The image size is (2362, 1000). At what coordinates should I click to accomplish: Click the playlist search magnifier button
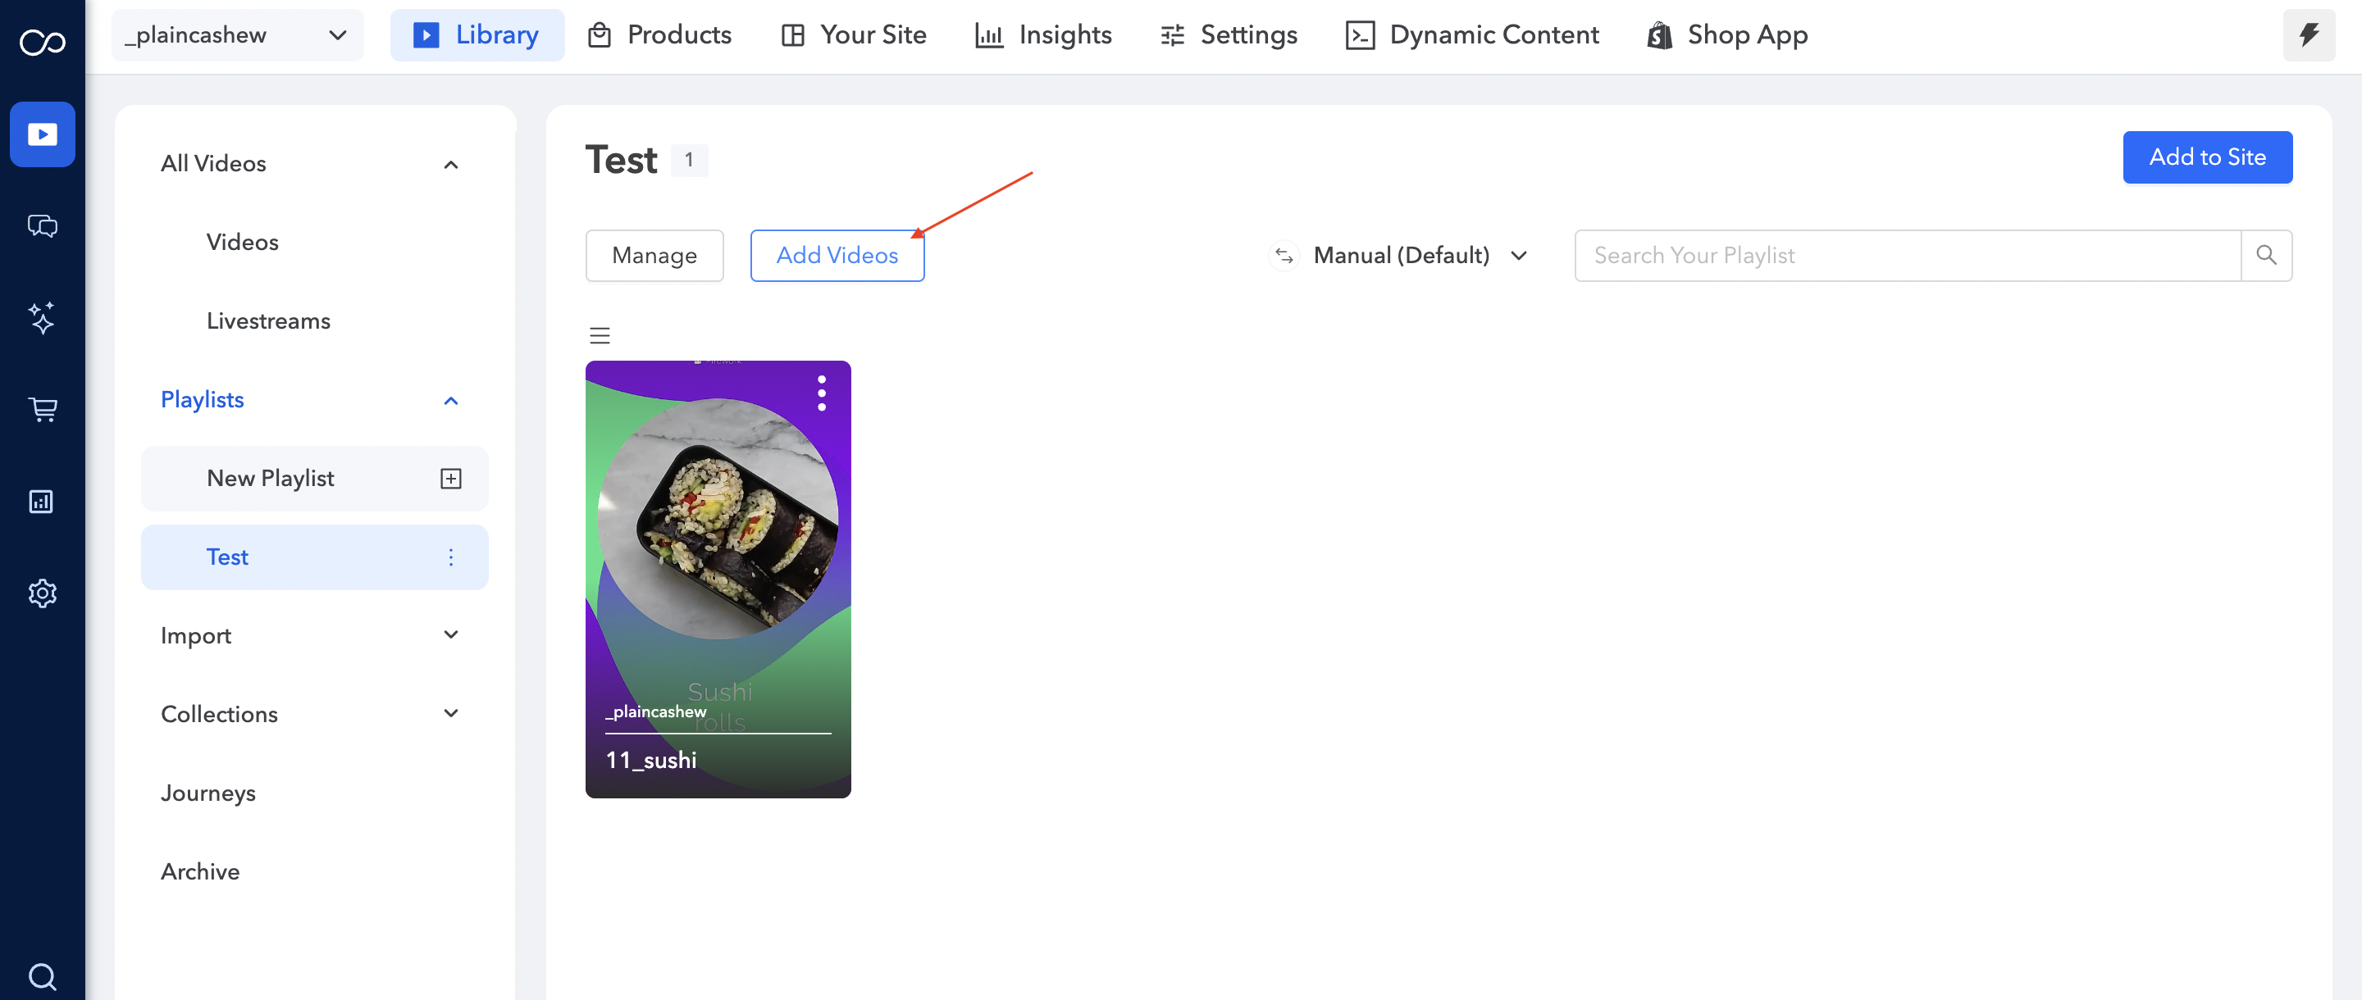pos(2266,256)
